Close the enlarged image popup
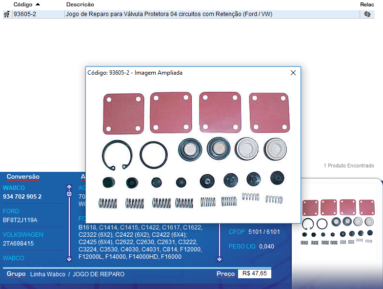 click(x=293, y=73)
